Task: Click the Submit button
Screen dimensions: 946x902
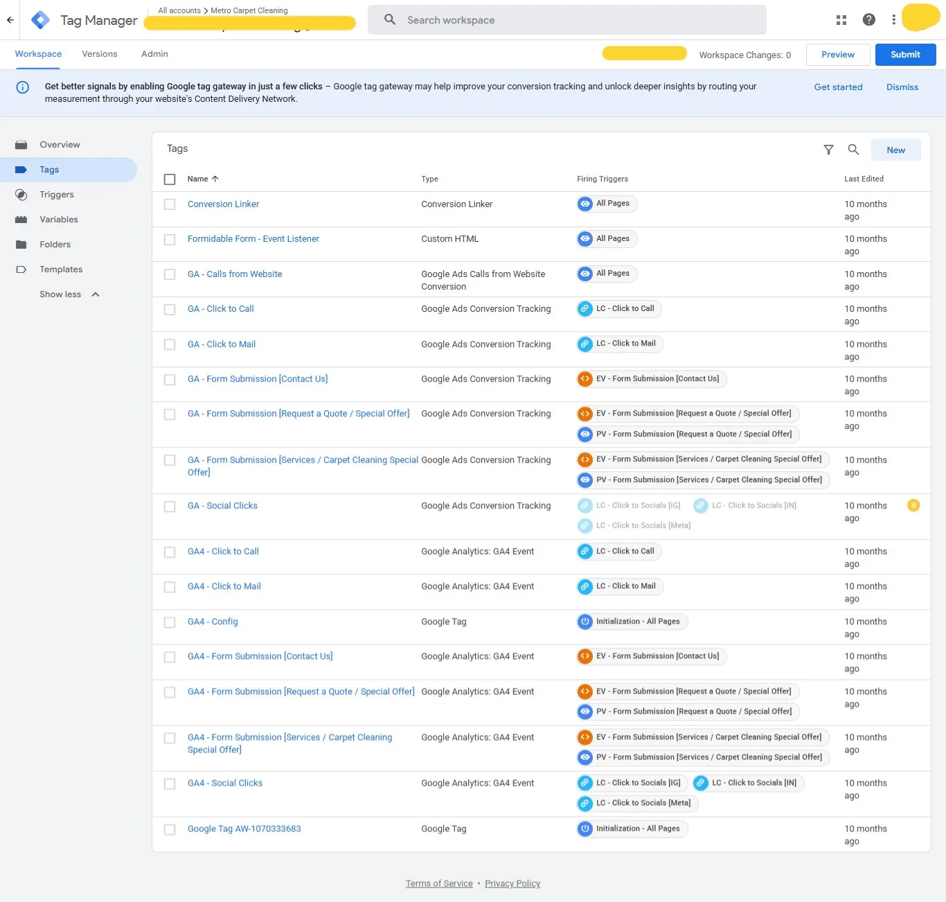Action: [x=905, y=55]
